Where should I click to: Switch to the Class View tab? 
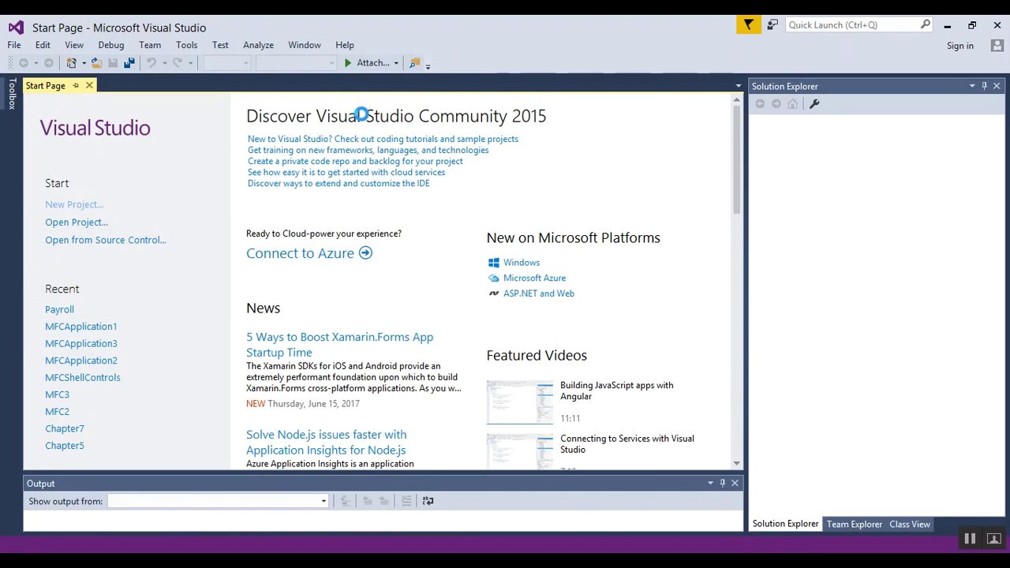[910, 524]
